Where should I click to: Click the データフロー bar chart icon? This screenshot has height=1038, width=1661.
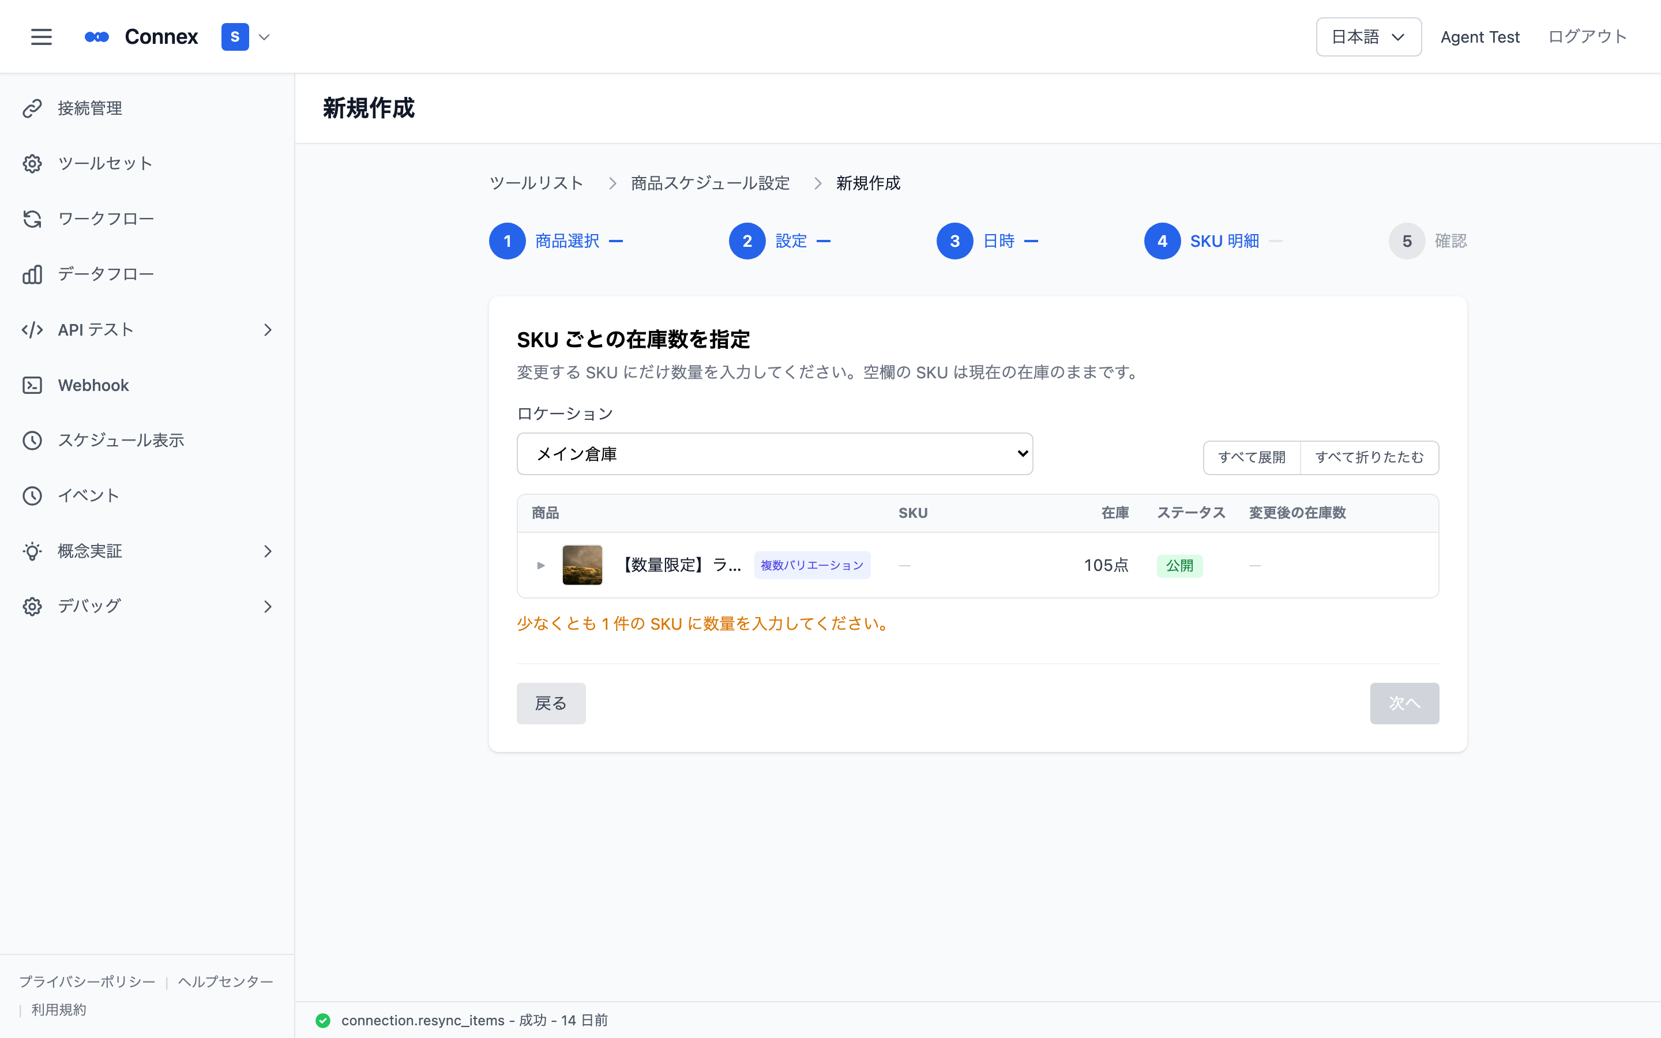point(32,274)
